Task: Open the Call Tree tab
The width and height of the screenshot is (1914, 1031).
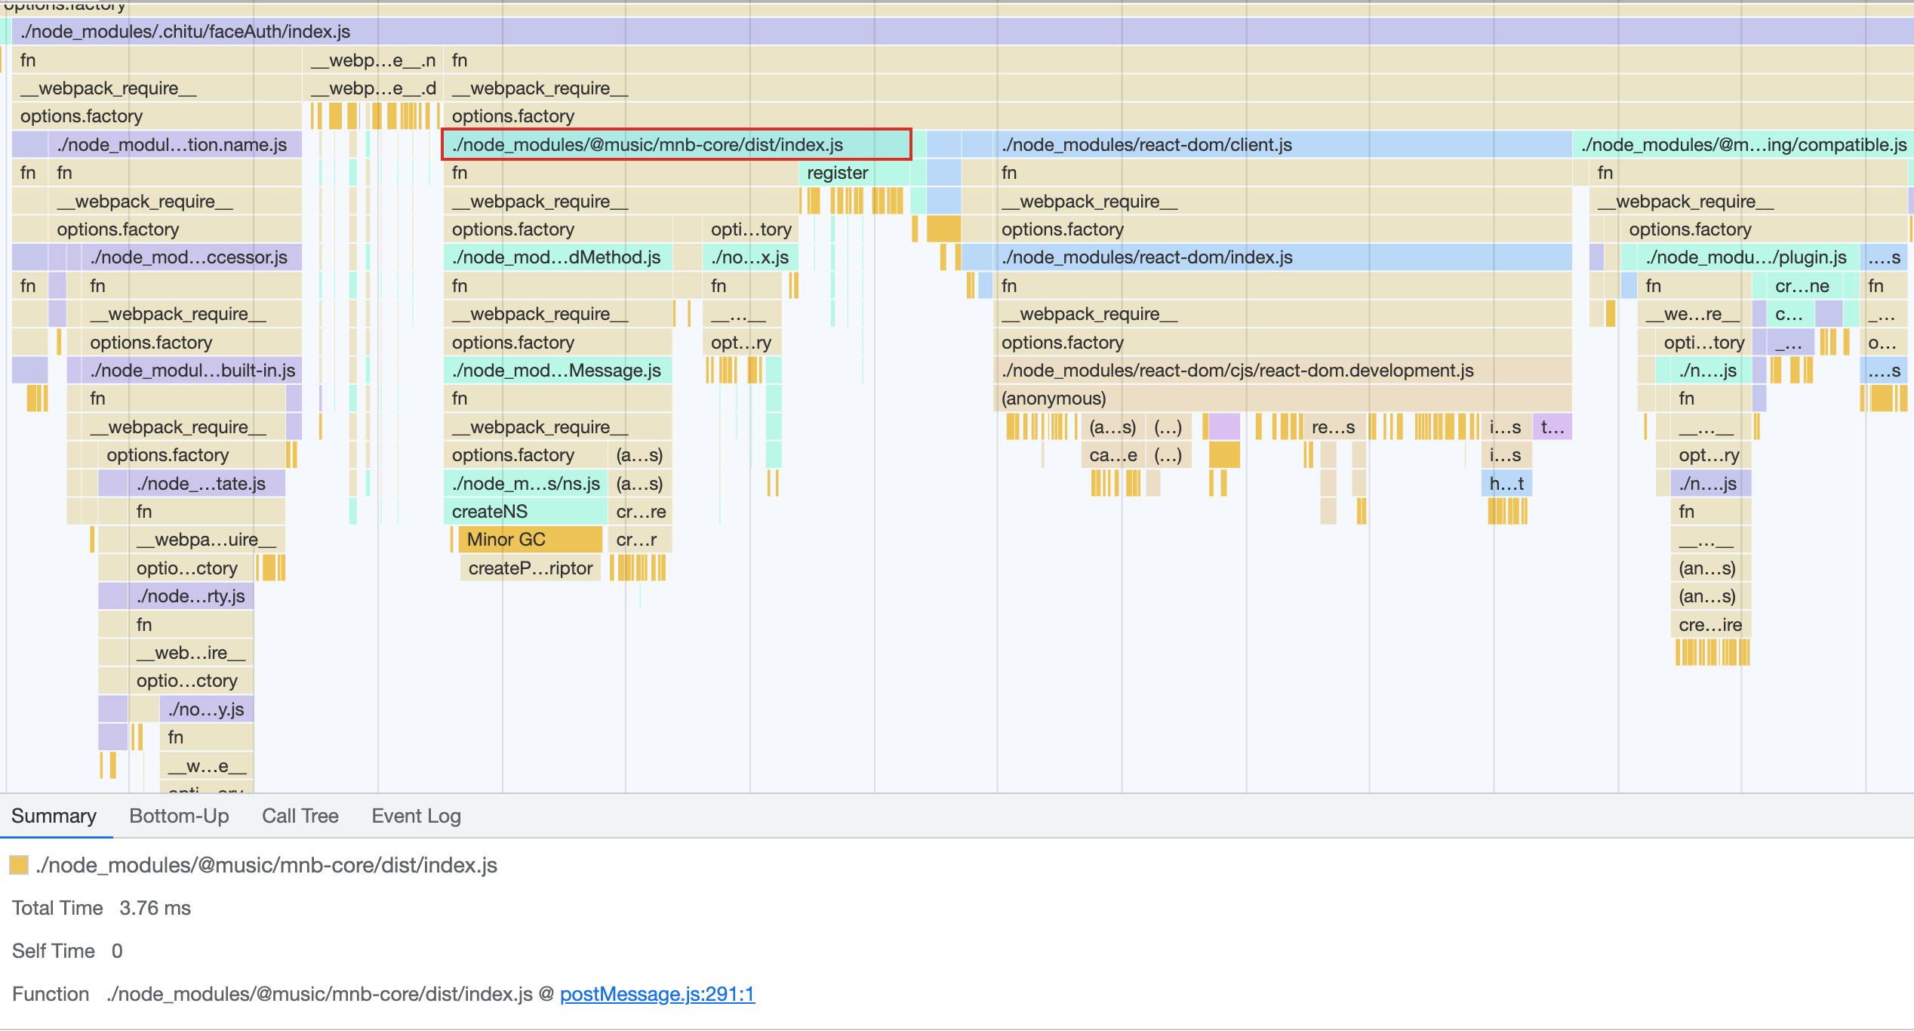Action: (300, 816)
